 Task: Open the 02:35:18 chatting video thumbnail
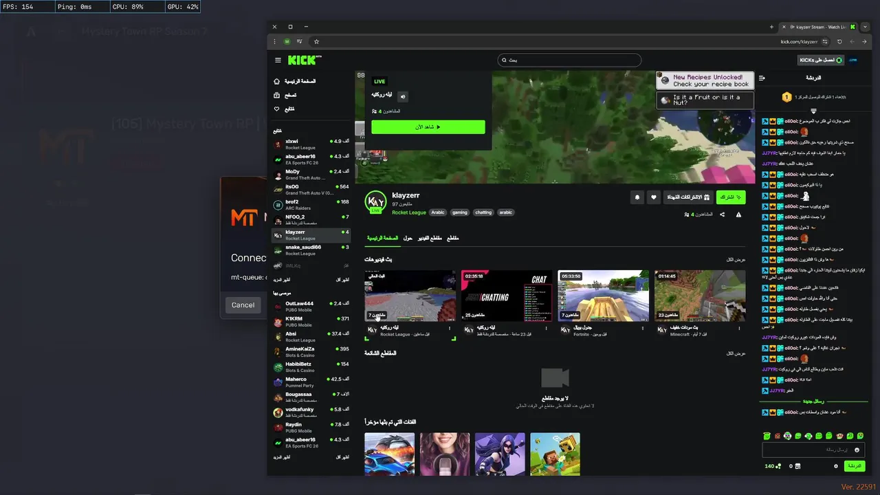pyautogui.click(x=507, y=296)
